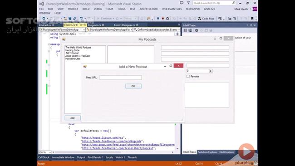Click first IntelliTrace view icon

(x=185, y=30)
